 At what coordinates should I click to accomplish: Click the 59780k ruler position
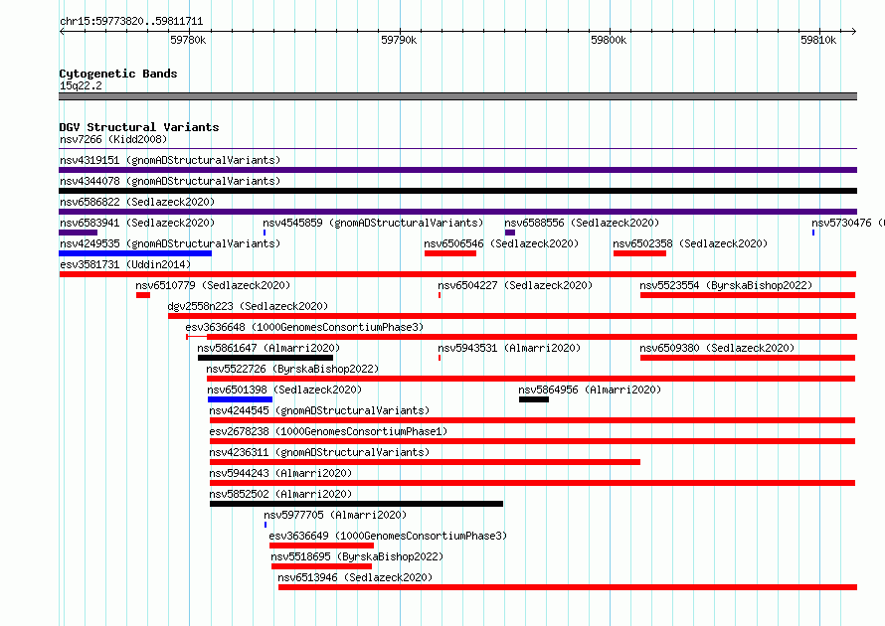[188, 40]
